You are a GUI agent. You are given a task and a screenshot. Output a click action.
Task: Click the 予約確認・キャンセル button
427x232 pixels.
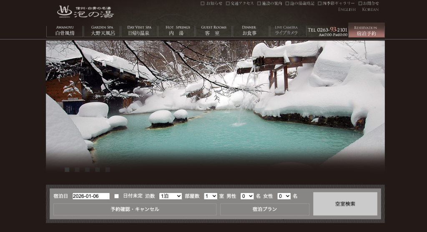[x=135, y=209]
